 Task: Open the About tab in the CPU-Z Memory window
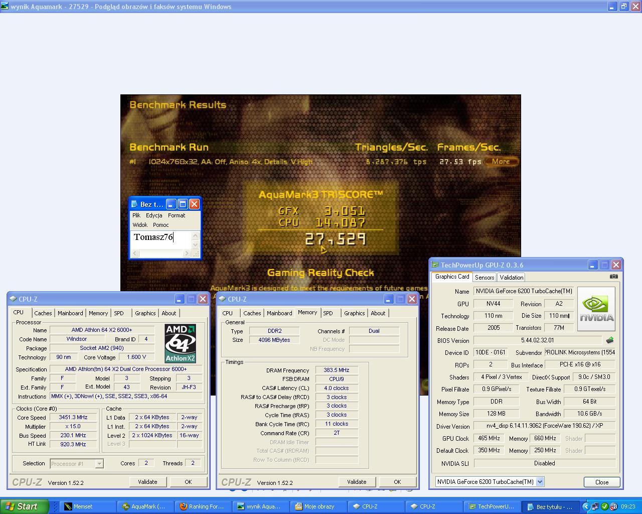(x=378, y=313)
